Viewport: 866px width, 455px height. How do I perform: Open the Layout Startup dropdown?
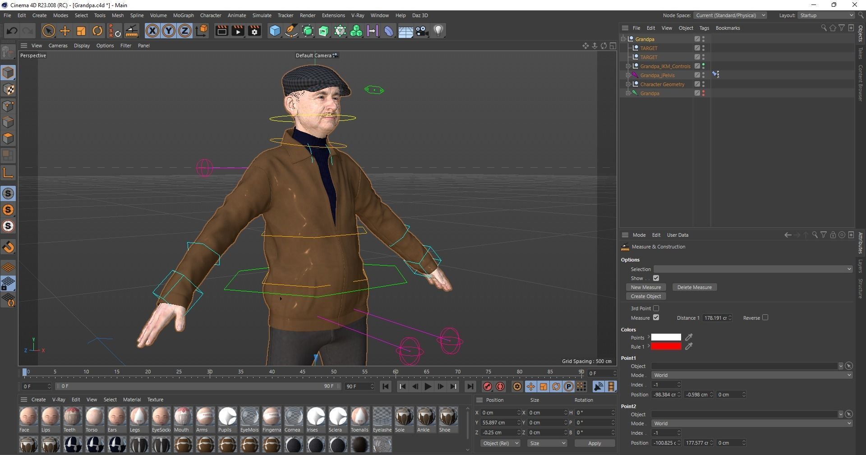(826, 15)
